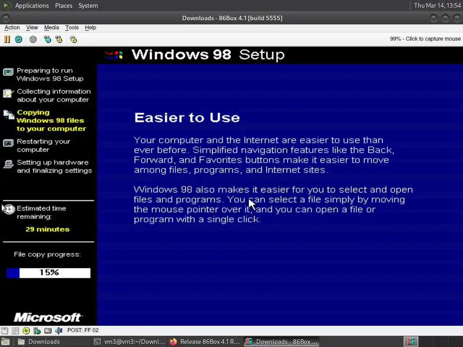This screenshot has width=463, height=347.
Task: Click the "Click to capture mouse" status text
Action: [x=433, y=39]
